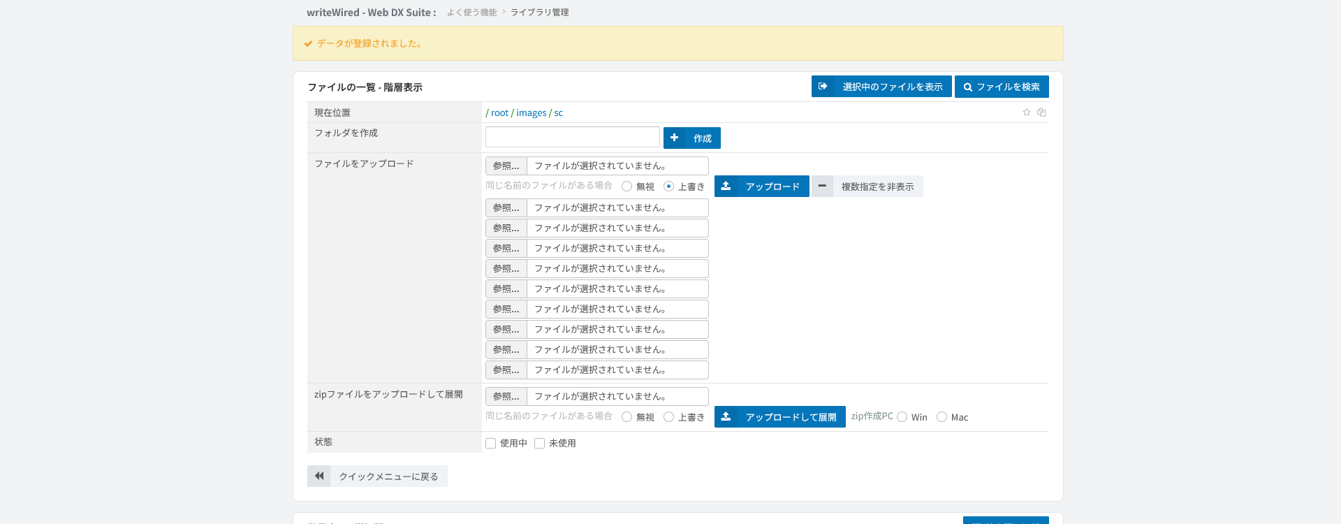
Task: Select 上書き radio for file upload duplicates
Action: [x=669, y=187]
